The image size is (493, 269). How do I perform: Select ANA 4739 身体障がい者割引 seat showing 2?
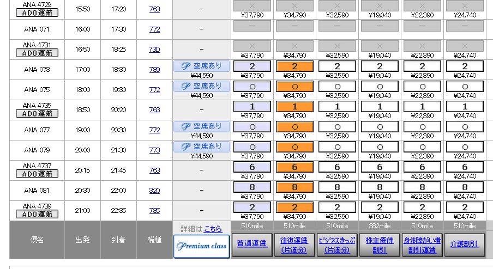pos(422,207)
